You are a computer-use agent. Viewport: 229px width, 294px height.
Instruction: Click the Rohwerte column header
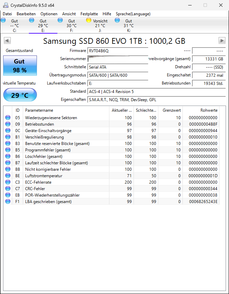pyautogui.click(x=201, y=110)
